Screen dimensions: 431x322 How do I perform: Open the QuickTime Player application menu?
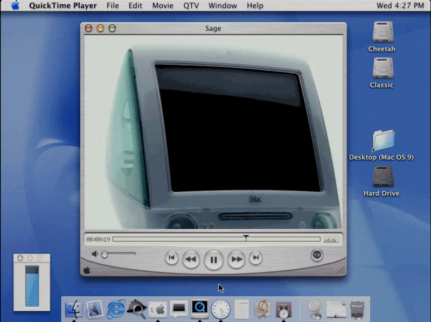(x=63, y=5)
